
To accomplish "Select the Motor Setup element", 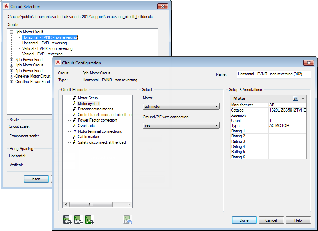I will coord(88,98).
